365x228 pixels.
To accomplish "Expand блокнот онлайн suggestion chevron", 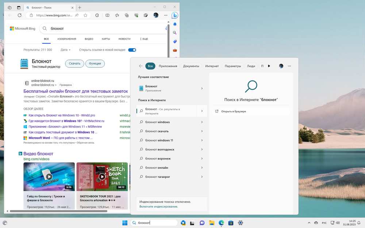I will click(202, 168).
